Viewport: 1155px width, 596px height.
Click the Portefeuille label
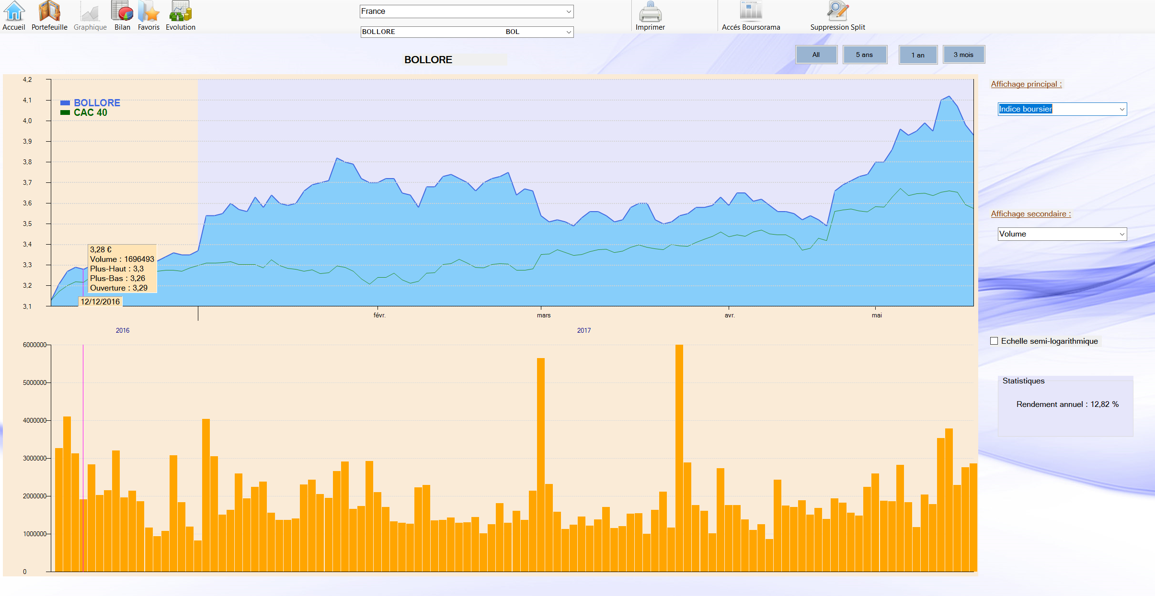[x=49, y=27]
